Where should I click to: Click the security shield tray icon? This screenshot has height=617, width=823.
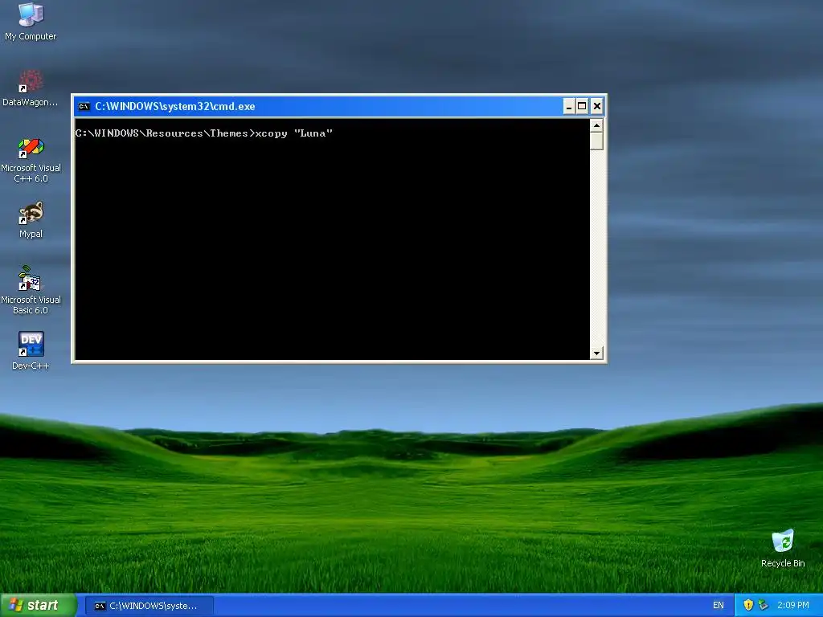(748, 605)
